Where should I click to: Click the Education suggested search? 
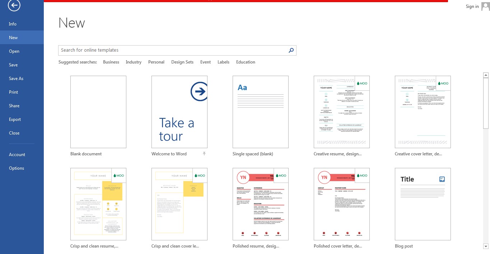[x=246, y=62]
